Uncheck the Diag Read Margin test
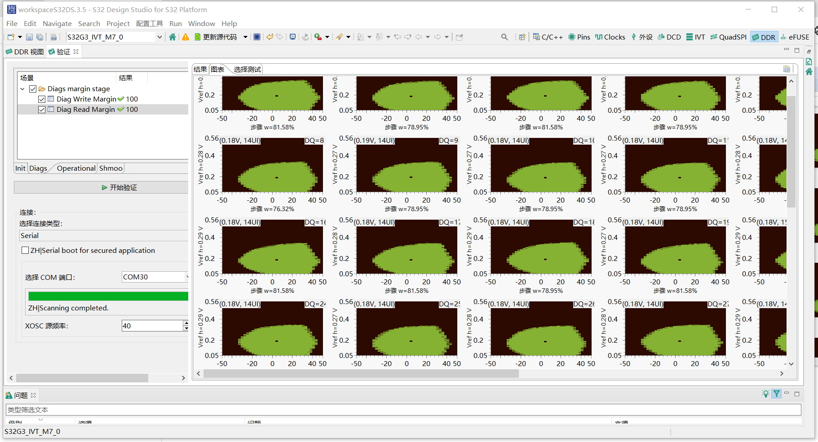The height and width of the screenshot is (442, 818). [42, 110]
